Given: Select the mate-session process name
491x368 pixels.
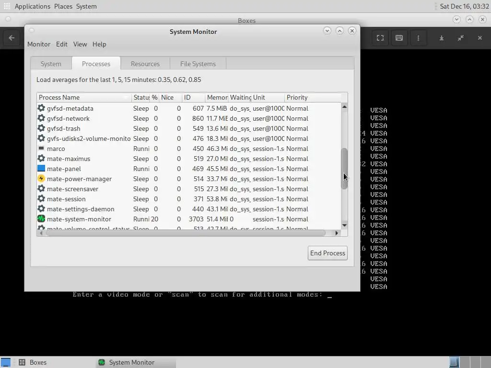Looking at the screenshot, I should 66,199.
